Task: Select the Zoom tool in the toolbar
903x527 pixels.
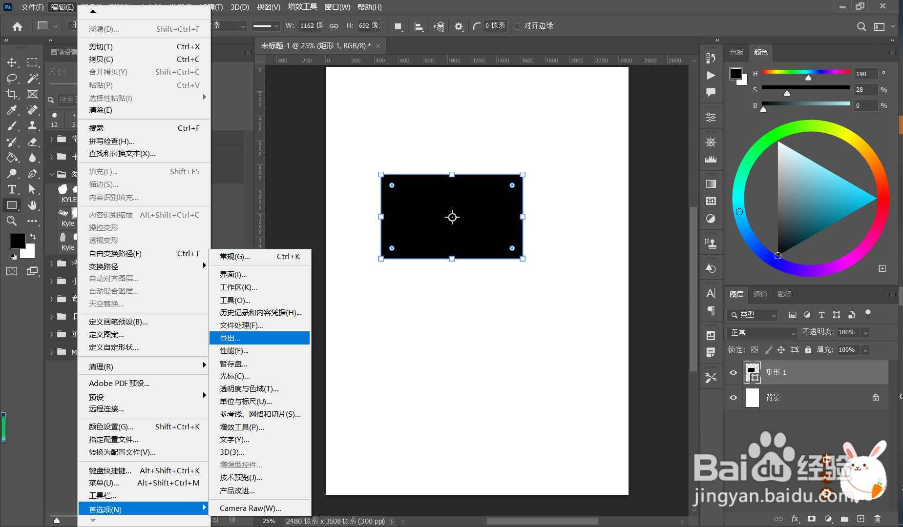Action: point(12,221)
